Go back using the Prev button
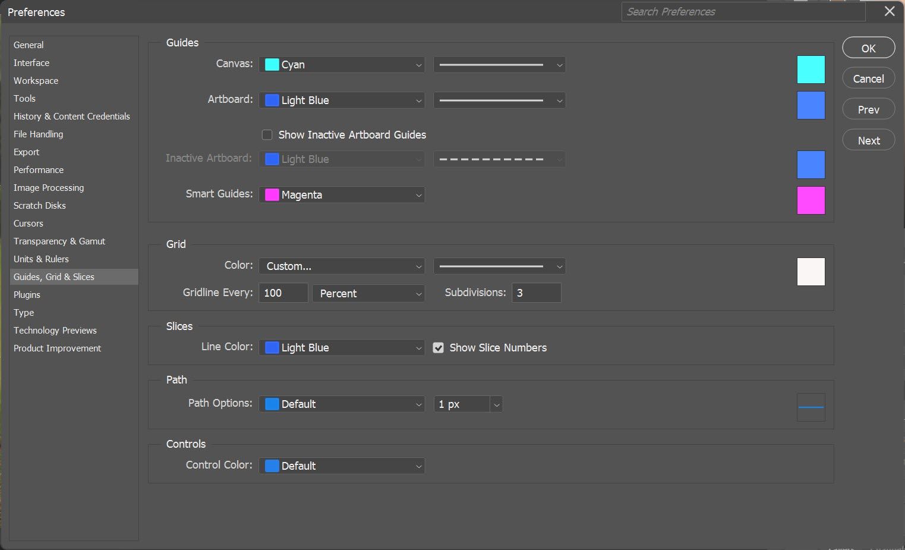 [868, 109]
